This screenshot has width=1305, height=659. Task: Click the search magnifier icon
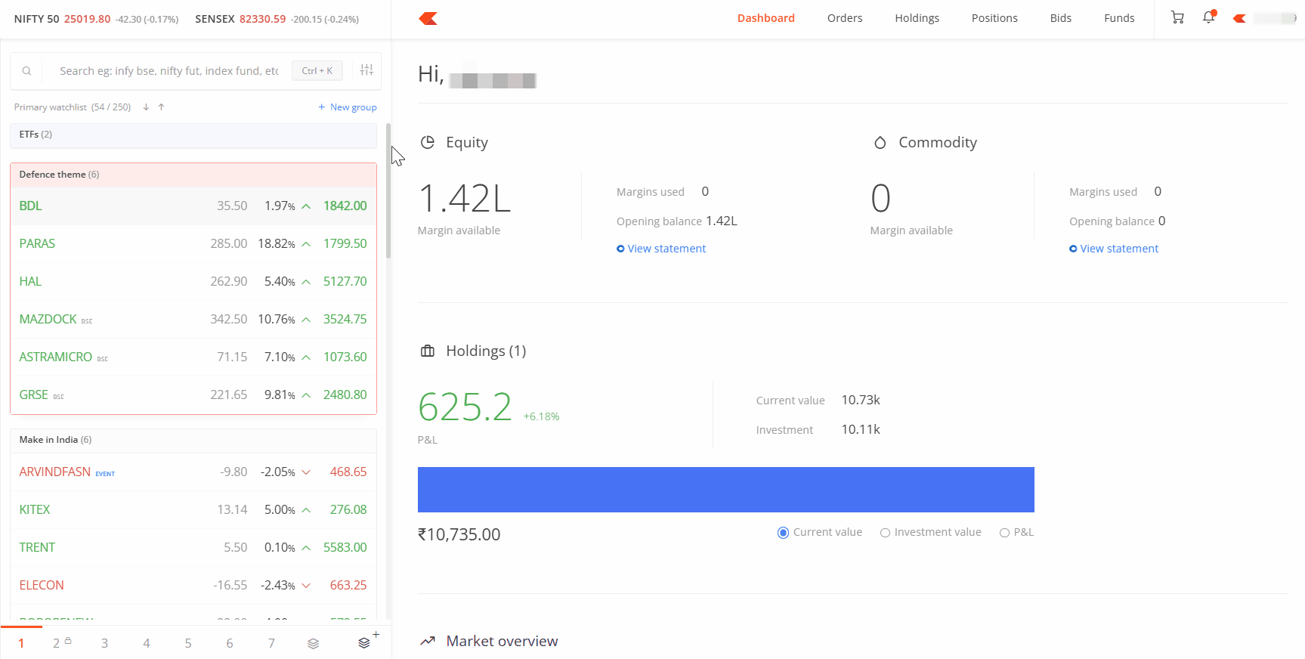point(26,71)
